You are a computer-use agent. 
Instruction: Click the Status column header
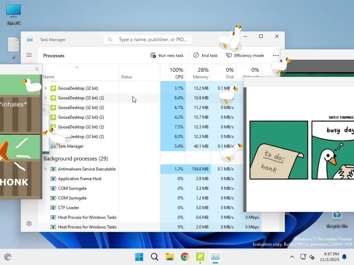[x=127, y=77]
